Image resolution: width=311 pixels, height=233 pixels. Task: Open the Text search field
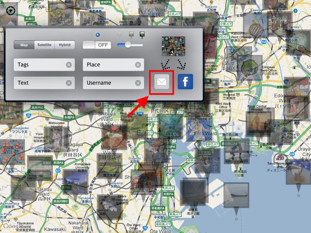[44, 83]
